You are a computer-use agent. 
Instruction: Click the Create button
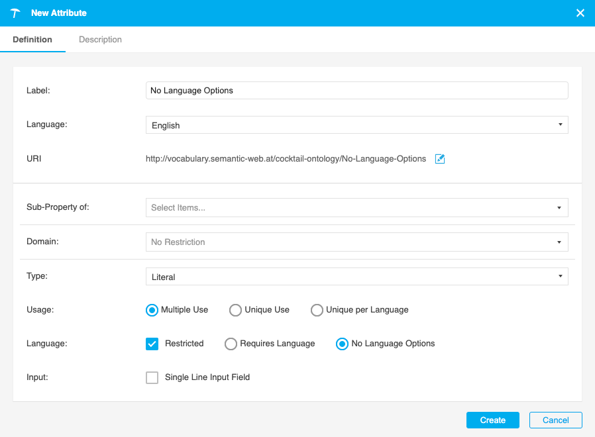[492, 420]
